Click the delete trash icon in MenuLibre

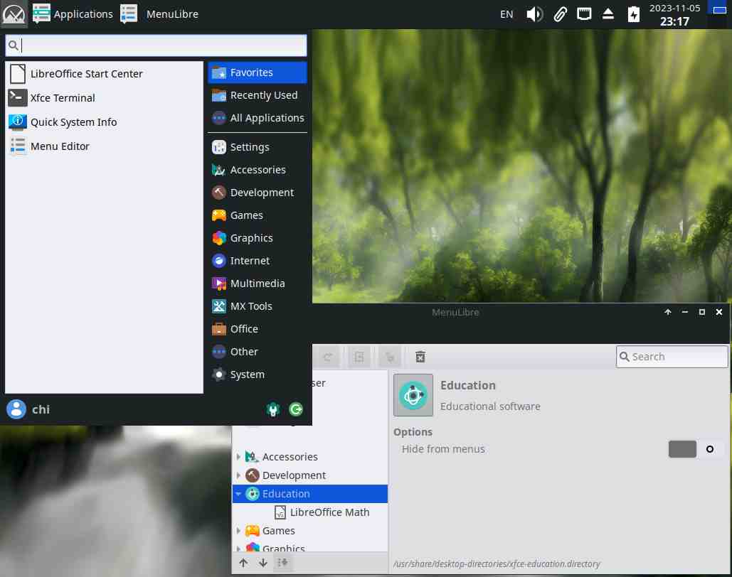(420, 357)
